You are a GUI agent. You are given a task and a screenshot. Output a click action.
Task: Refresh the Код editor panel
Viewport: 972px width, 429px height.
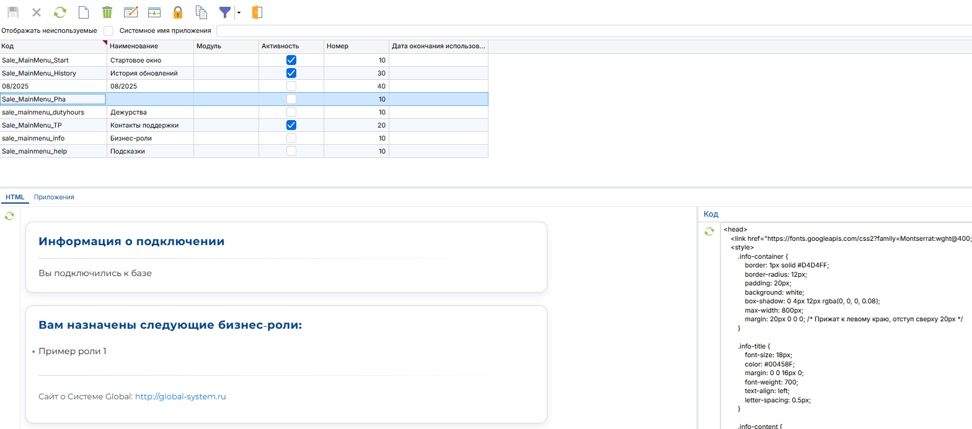(709, 232)
